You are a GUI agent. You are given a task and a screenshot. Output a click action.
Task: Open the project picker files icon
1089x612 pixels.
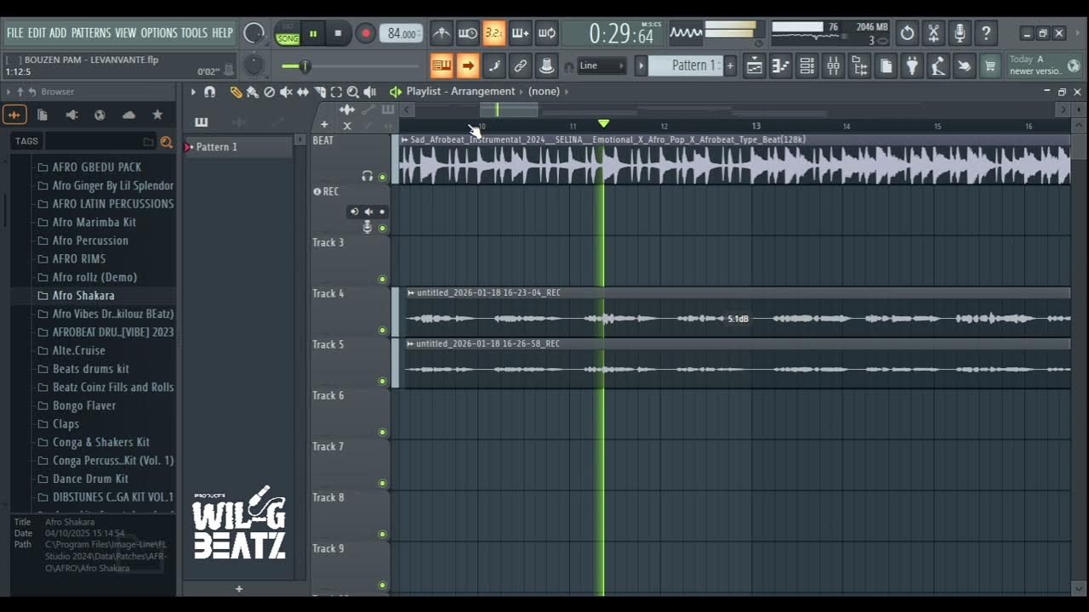(886, 65)
